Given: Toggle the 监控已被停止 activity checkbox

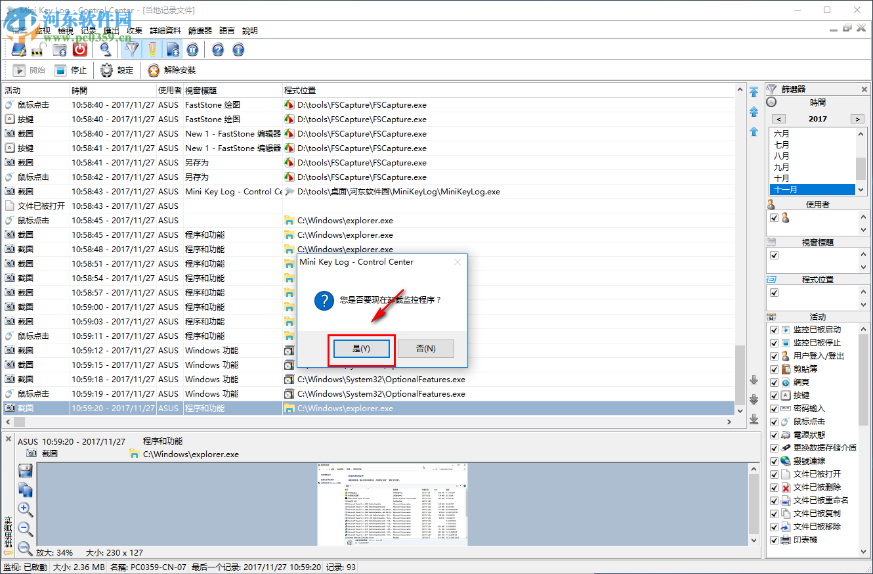Looking at the screenshot, I should pos(775,343).
